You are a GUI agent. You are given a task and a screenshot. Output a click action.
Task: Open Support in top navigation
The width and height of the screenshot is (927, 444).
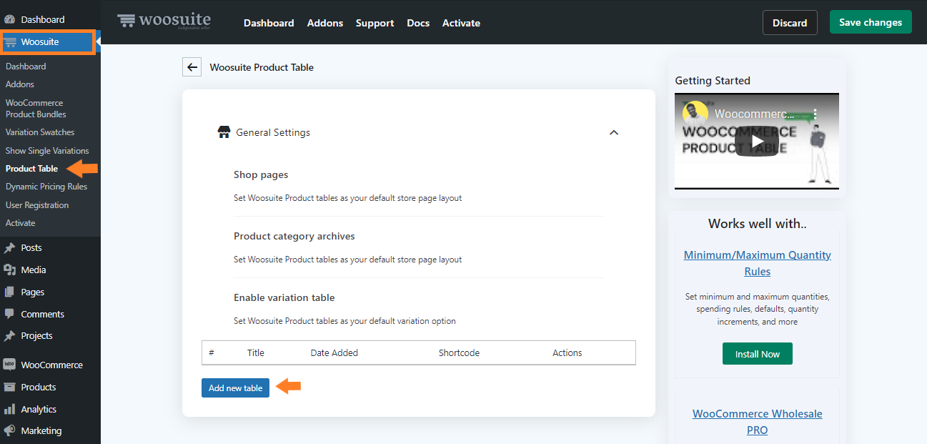[x=375, y=23]
